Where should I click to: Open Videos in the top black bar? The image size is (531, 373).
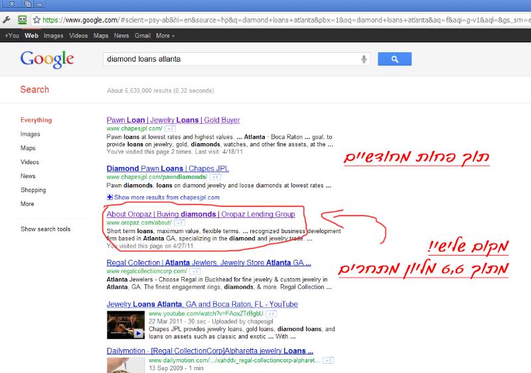point(78,36)
